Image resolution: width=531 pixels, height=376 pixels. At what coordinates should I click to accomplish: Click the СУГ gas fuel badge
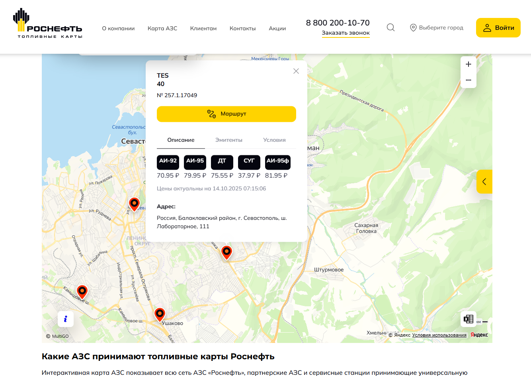(249, 162)
